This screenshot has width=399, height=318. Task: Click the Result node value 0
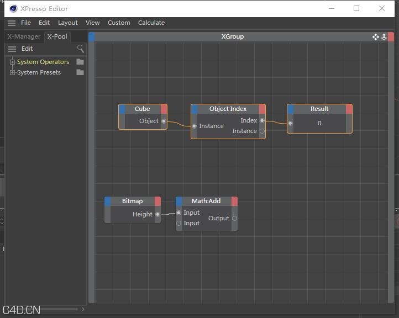[x=319, y=123]
